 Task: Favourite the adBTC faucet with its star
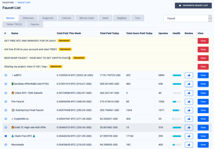click(6, 75)
